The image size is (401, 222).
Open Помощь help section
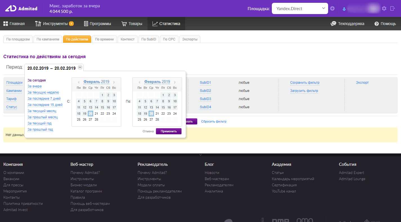click(x=385, y=24)
